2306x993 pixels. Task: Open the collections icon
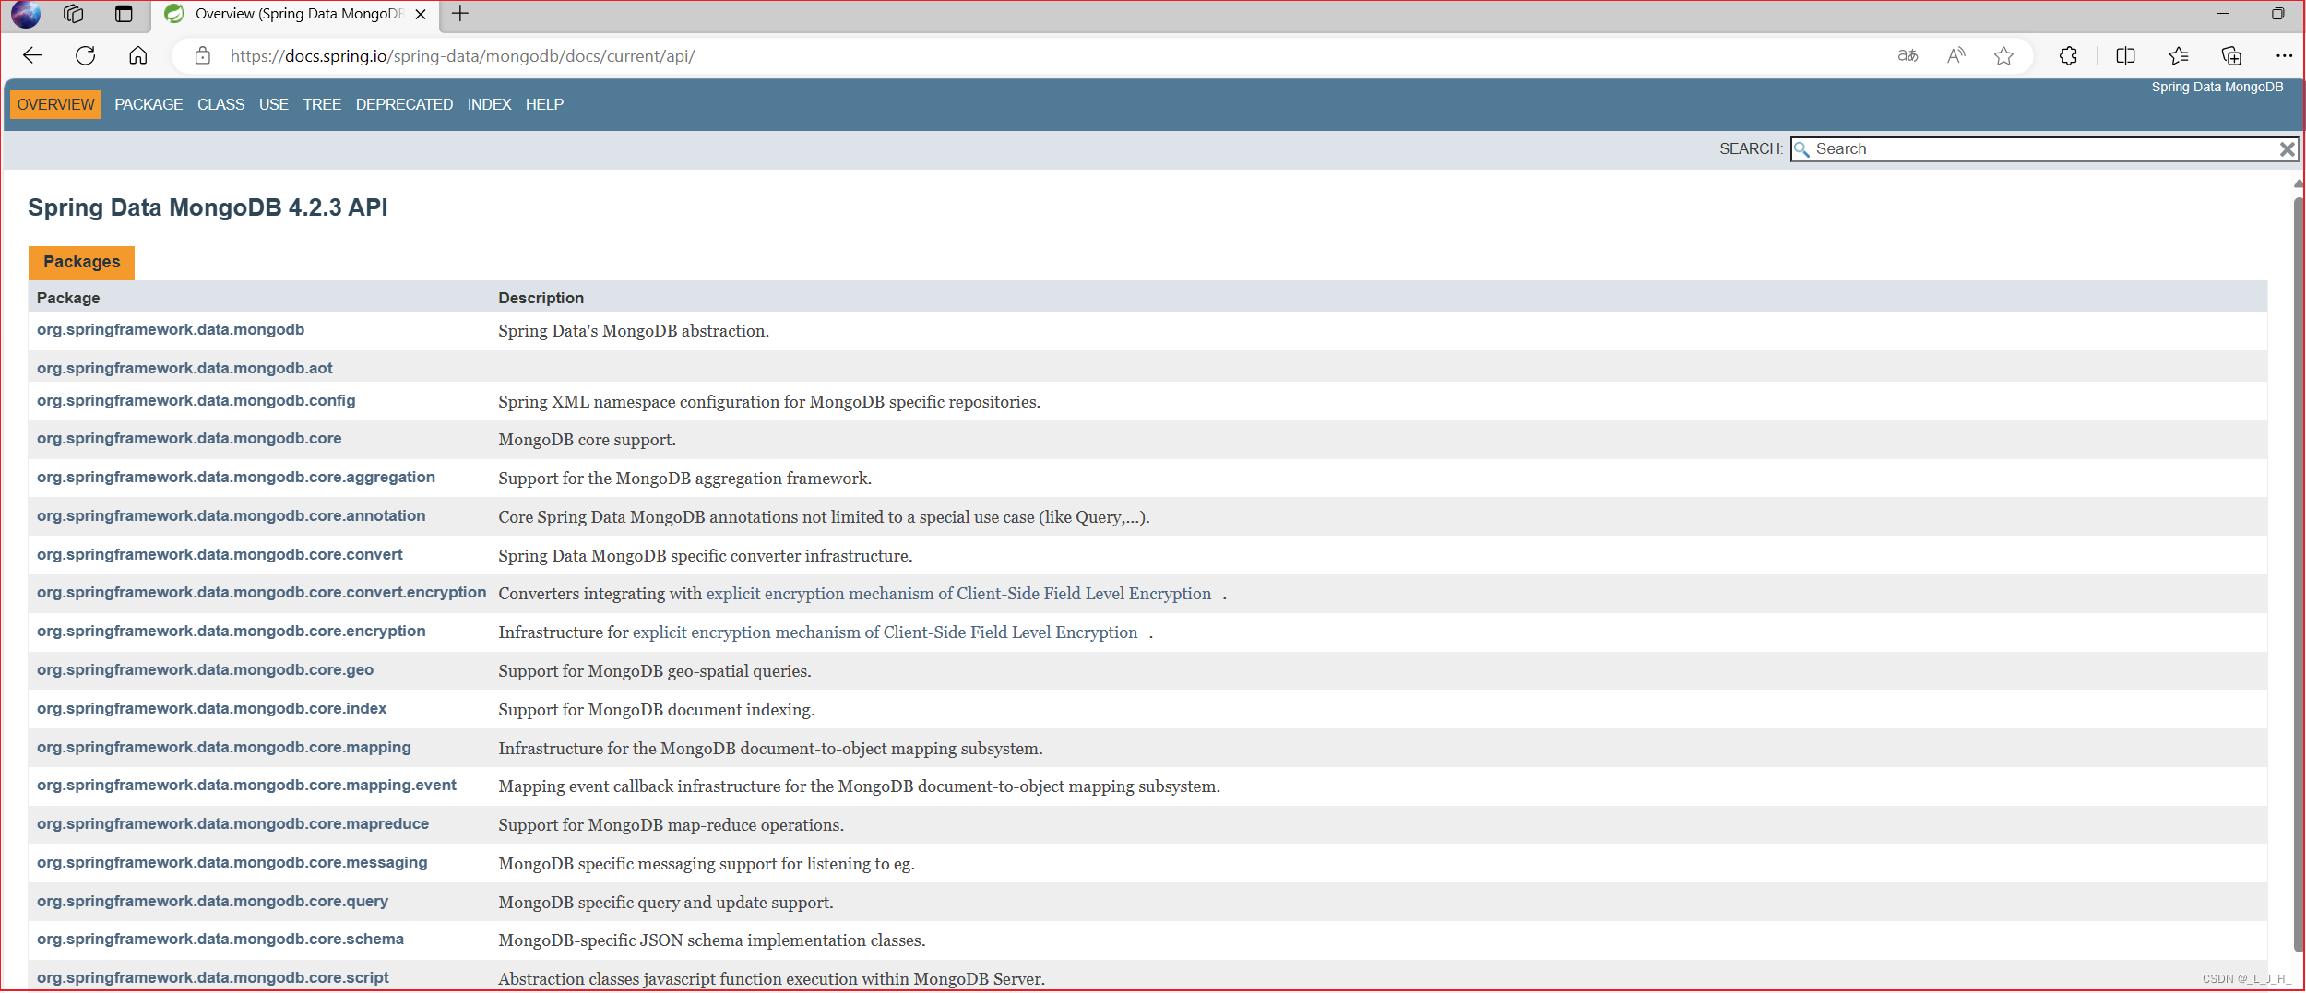(x=2231, y=56)
